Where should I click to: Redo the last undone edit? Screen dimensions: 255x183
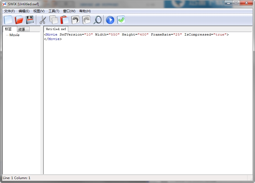tap(86, 20)
